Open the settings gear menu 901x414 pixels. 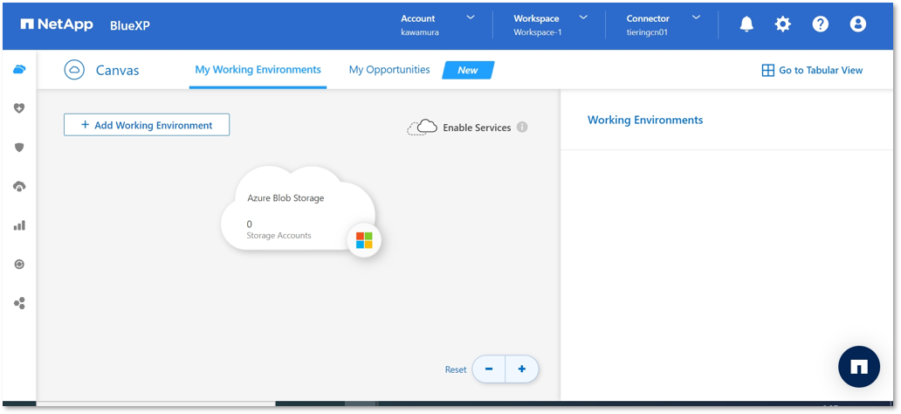click(782, 24)
